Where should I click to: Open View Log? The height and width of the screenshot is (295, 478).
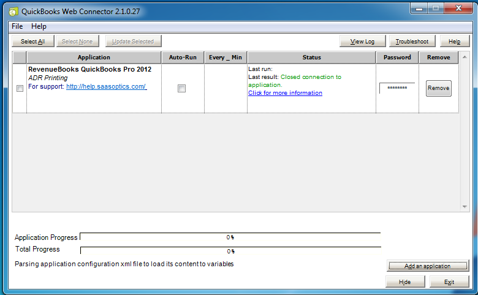click(362, 42)
